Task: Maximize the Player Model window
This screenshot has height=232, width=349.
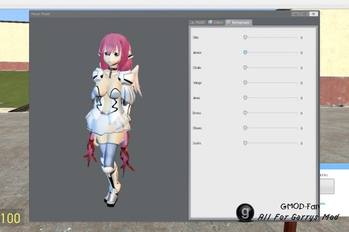Action: tap(305, 14)
